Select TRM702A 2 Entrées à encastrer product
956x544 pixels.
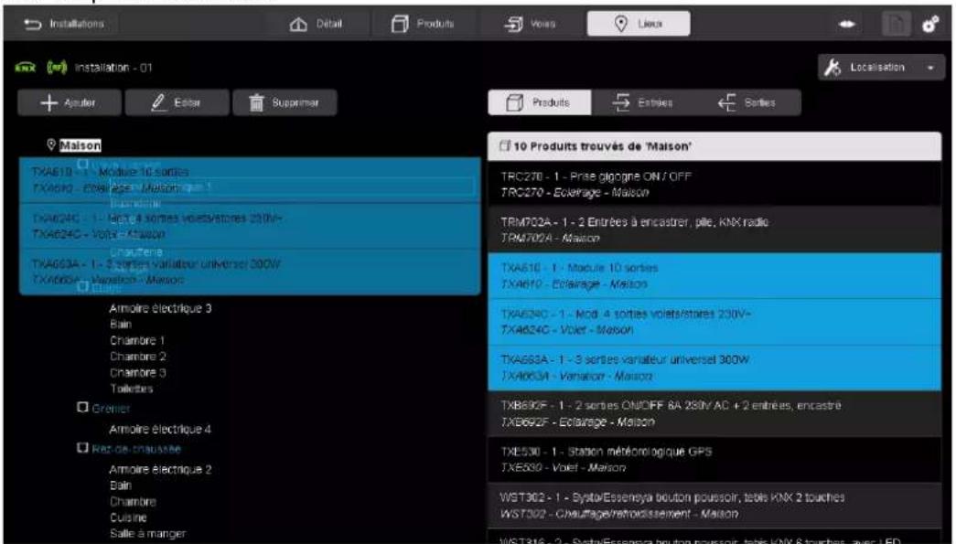(714, 229)
